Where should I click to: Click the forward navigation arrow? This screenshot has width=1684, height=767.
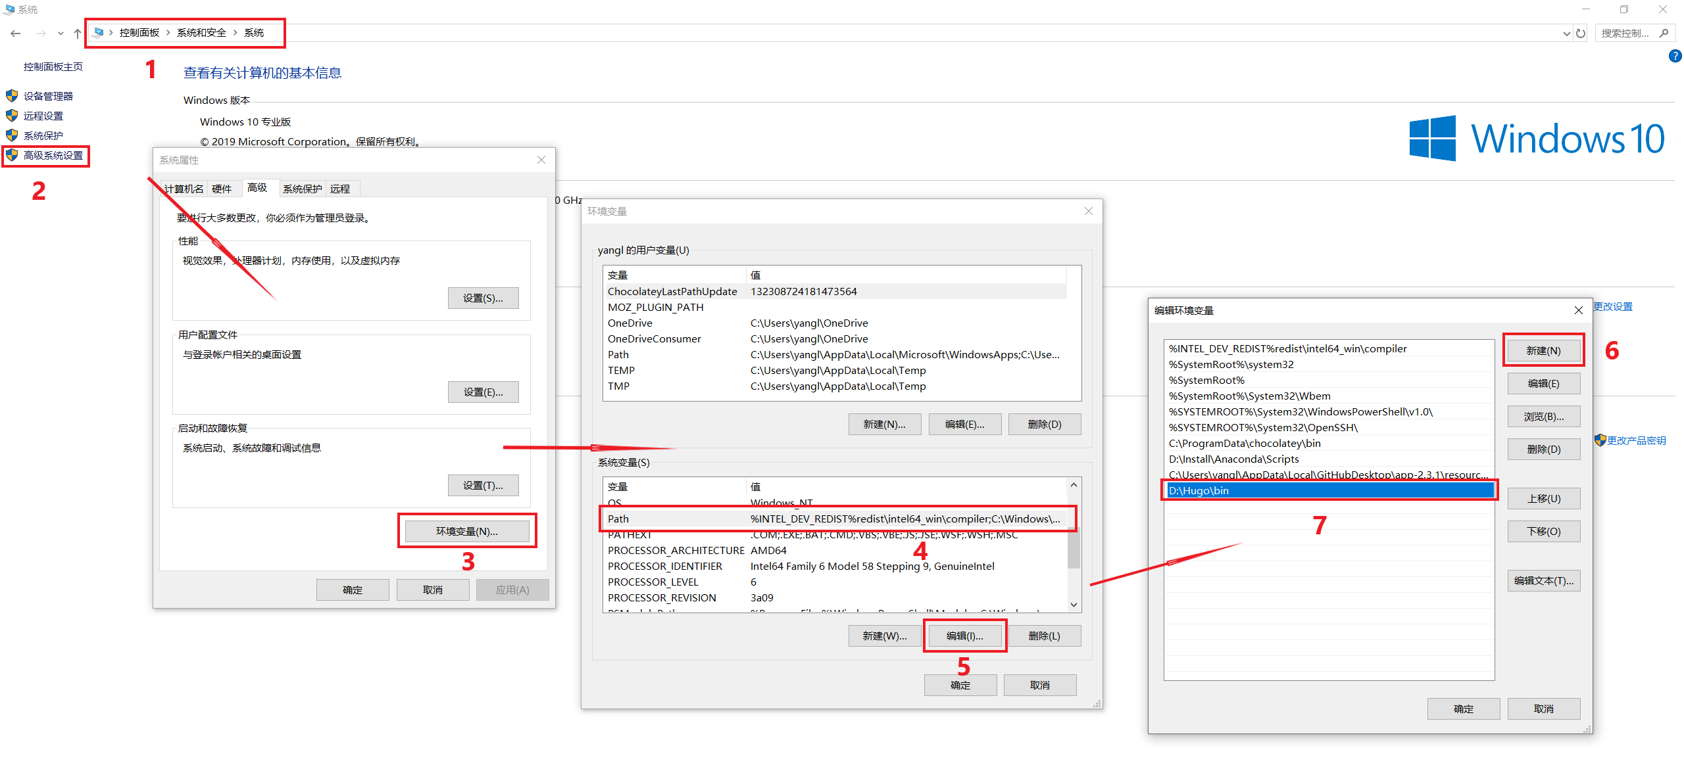pos(40,33)
